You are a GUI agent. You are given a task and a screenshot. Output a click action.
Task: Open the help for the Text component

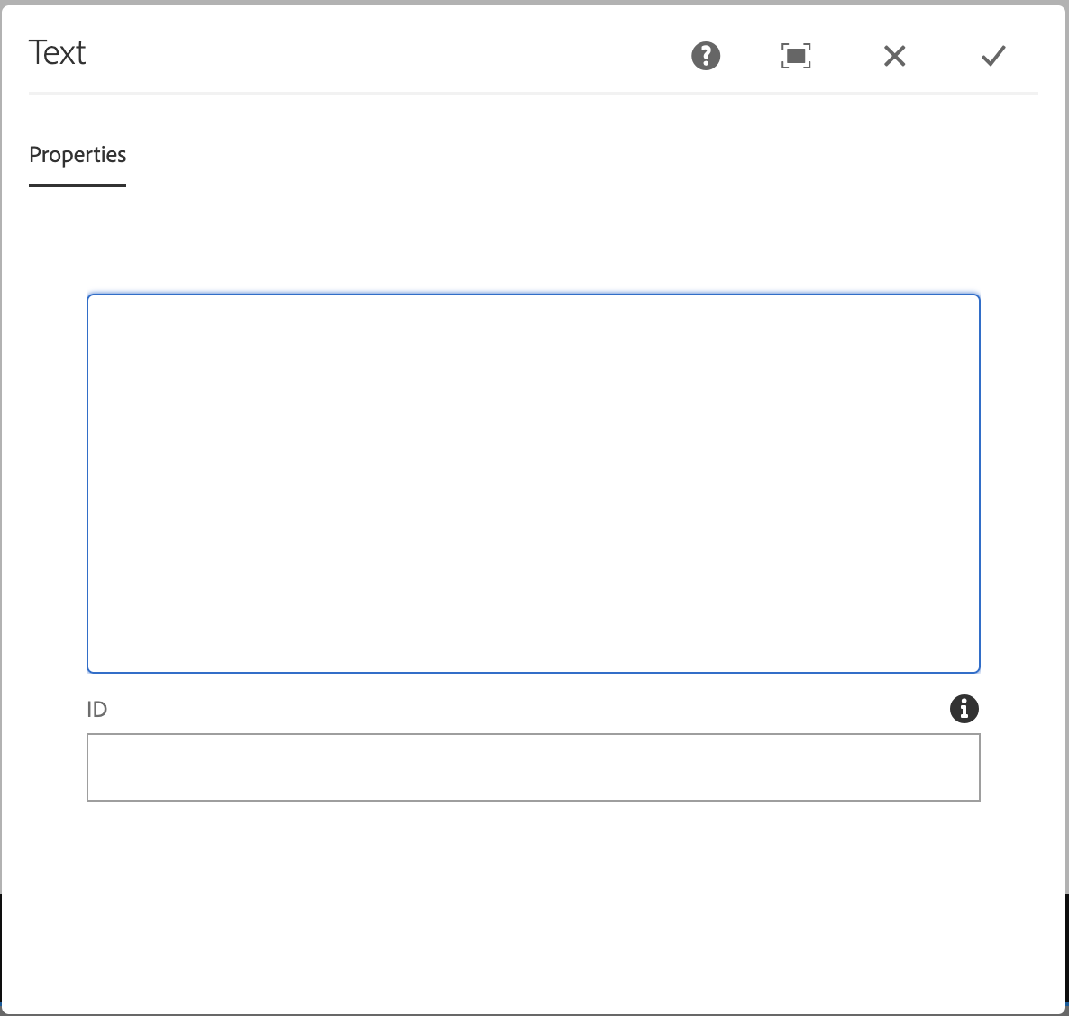click(x=706, y=56)
